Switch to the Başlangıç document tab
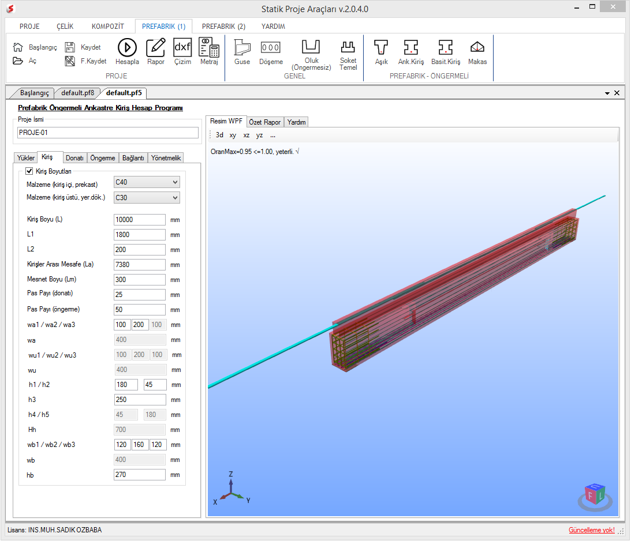Screen dimensions: 631x541 click(35, 93)
